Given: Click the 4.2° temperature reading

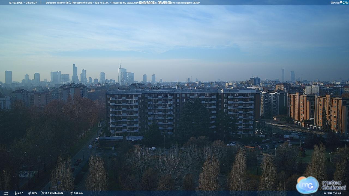Looking at the screenshot, I should coord(20,193).
